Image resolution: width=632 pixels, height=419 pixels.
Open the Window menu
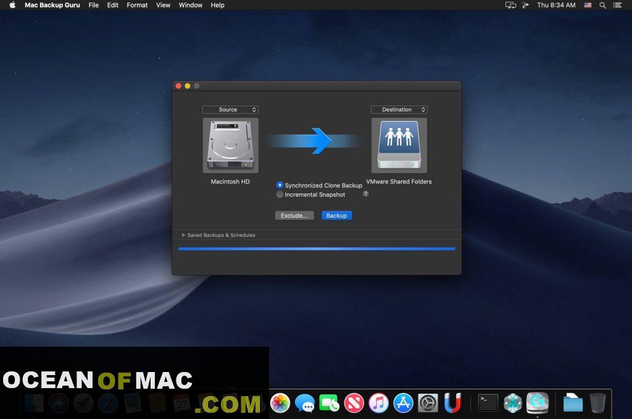[x=190, y=5]
